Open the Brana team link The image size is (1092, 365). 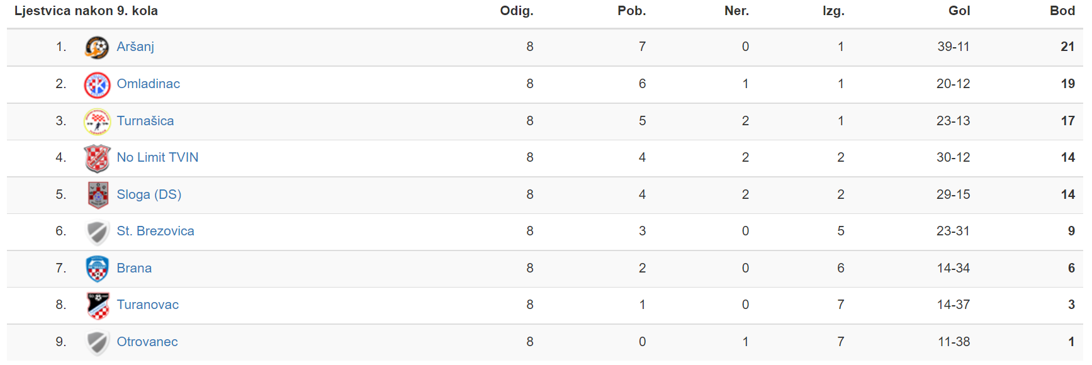134,268
